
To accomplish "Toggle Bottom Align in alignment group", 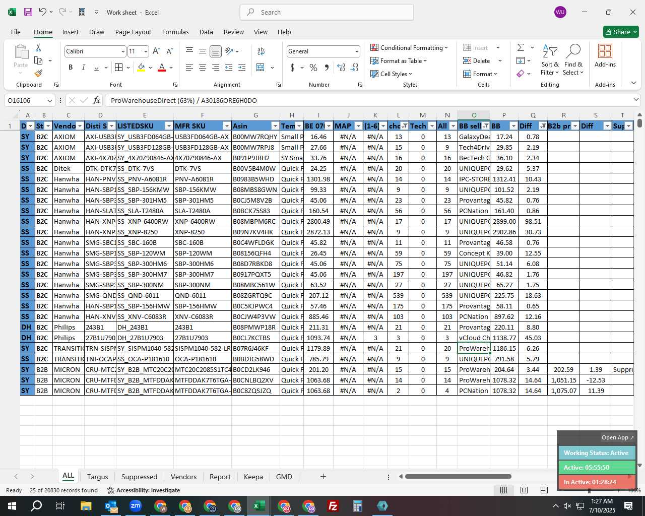I will pos(216,51).
